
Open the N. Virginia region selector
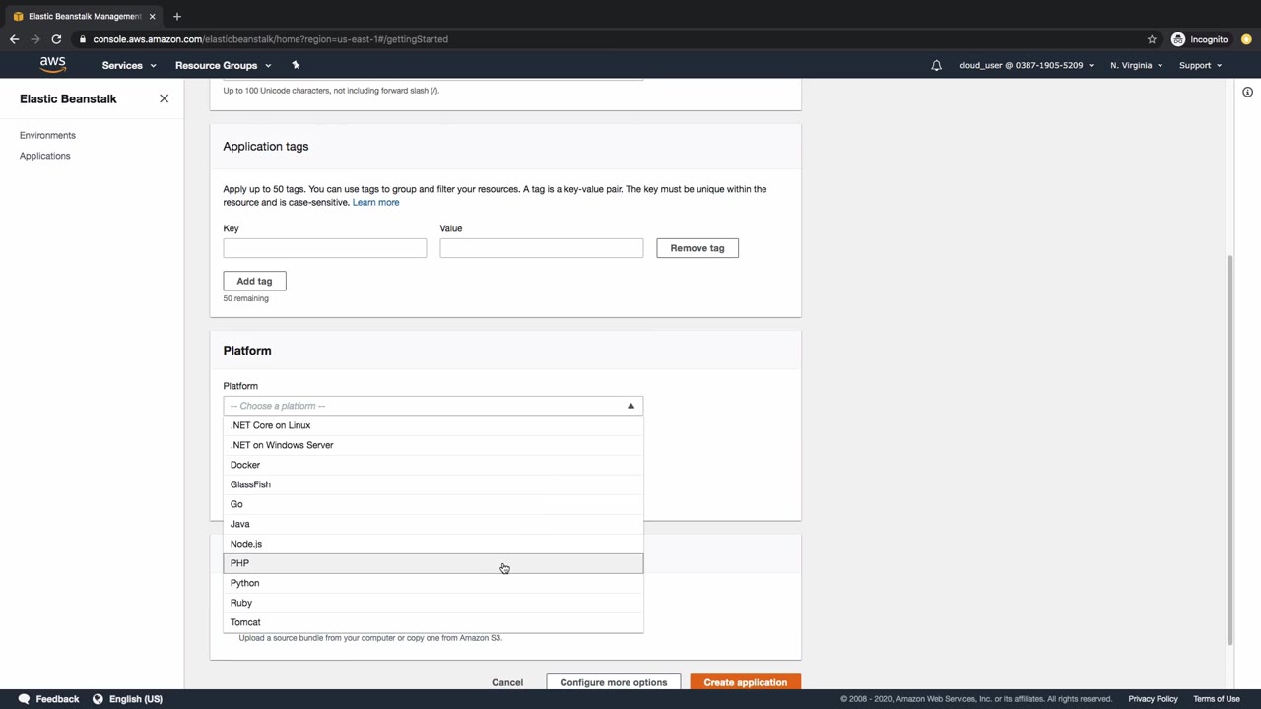point(1136,65)
